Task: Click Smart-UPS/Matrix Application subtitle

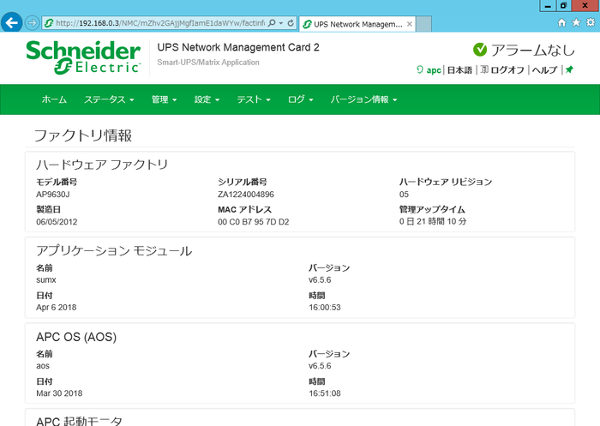Action: [208, 63]
